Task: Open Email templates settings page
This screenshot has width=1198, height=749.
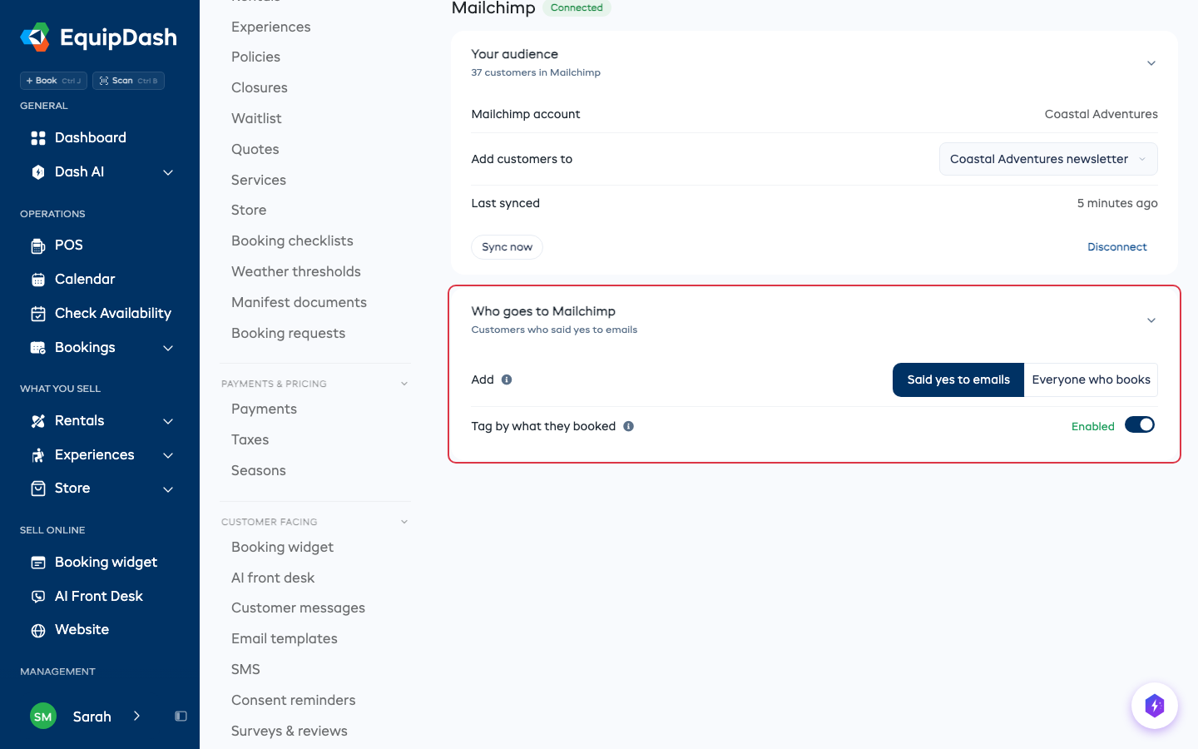Action: click(285, 638)
